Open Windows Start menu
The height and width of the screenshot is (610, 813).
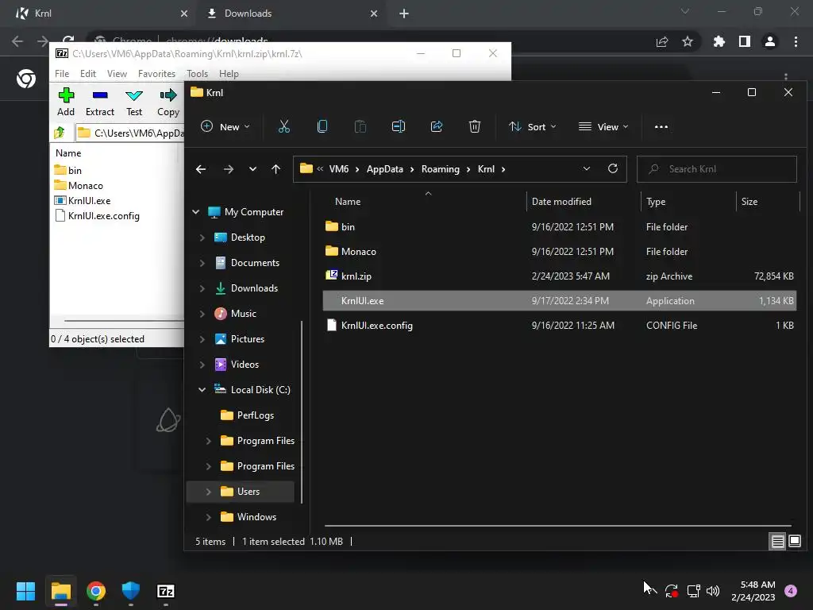[x=26, y=591]
